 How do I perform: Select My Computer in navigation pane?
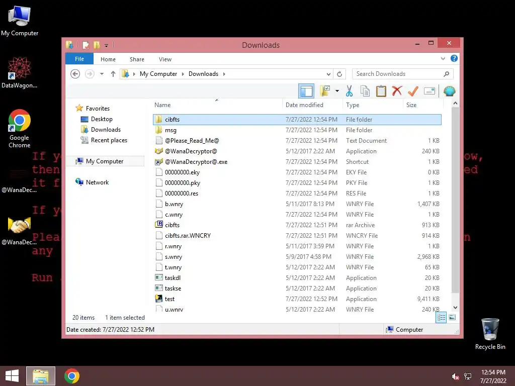click(x=105, y=161)
